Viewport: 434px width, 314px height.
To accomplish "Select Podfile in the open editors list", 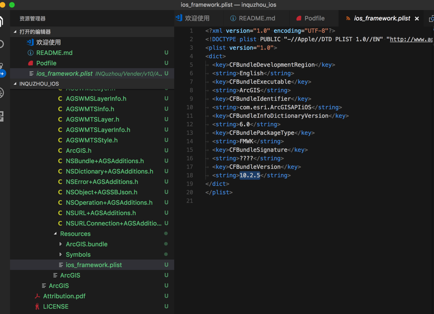I will point(46,63).
